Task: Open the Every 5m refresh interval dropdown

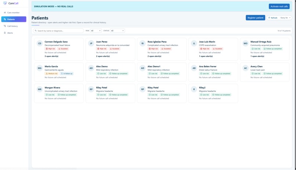Action: (285, 18)
